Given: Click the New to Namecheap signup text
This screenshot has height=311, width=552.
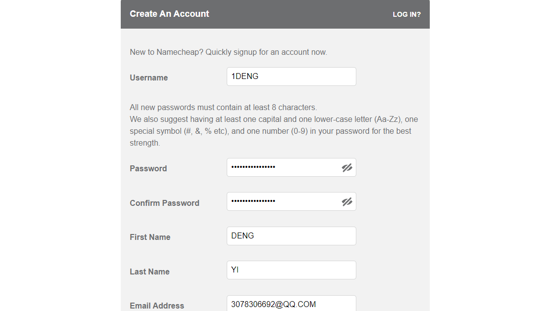Looking at the screenshot, I should tap(228, 52).
